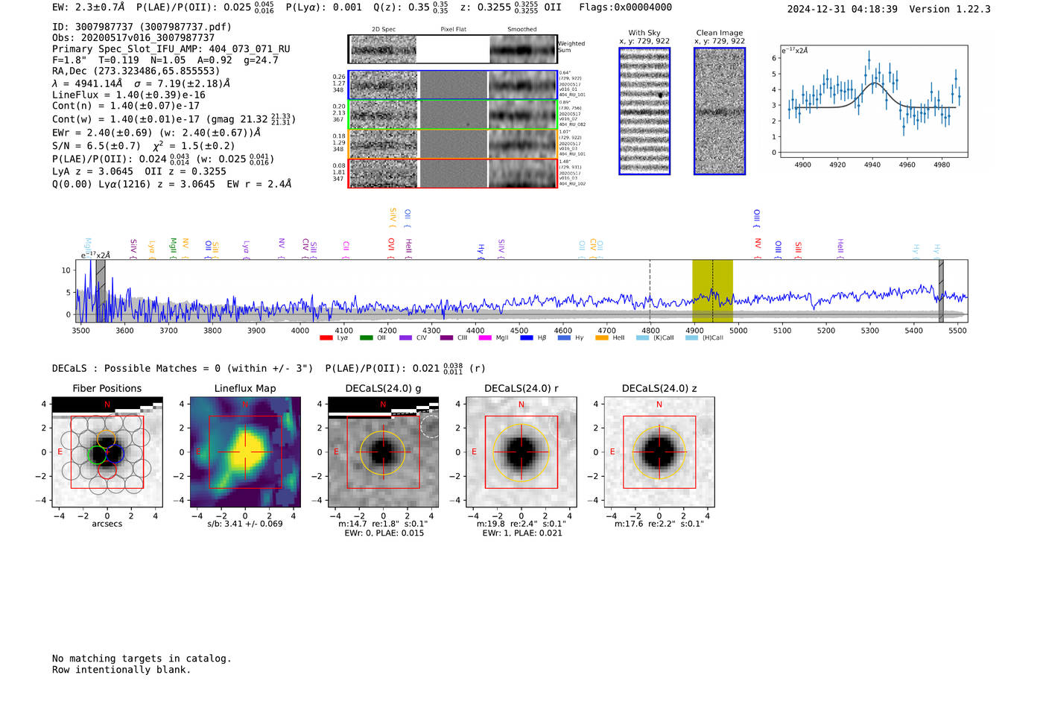Click the ID: 3007987737 line
Screen dimensions: 1043x710
[142, 27]
